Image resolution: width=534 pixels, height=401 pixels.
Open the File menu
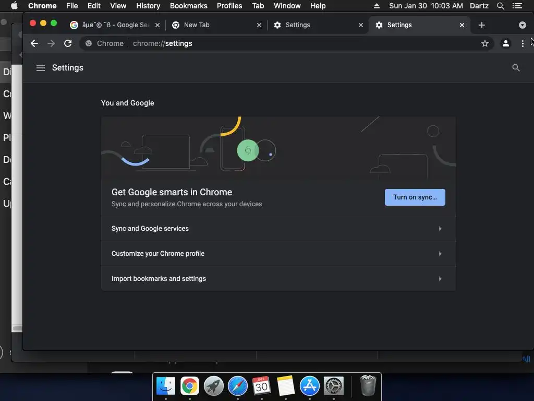coord(72,6)
